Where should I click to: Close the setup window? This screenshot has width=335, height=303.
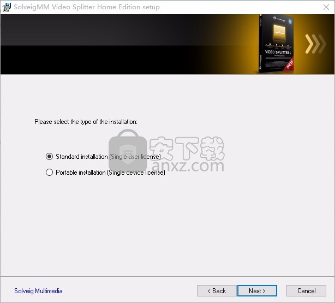[x=326, y=7]
